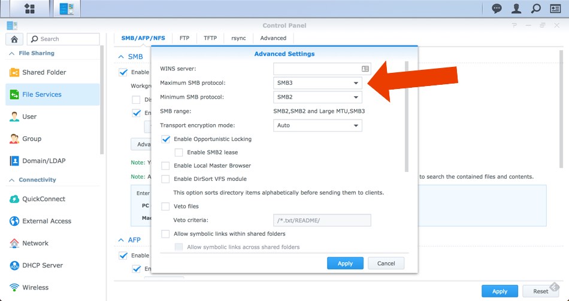The image size is (569, 301).
Task: Click the Control Panel help question mark
Action: pos(514,25)
